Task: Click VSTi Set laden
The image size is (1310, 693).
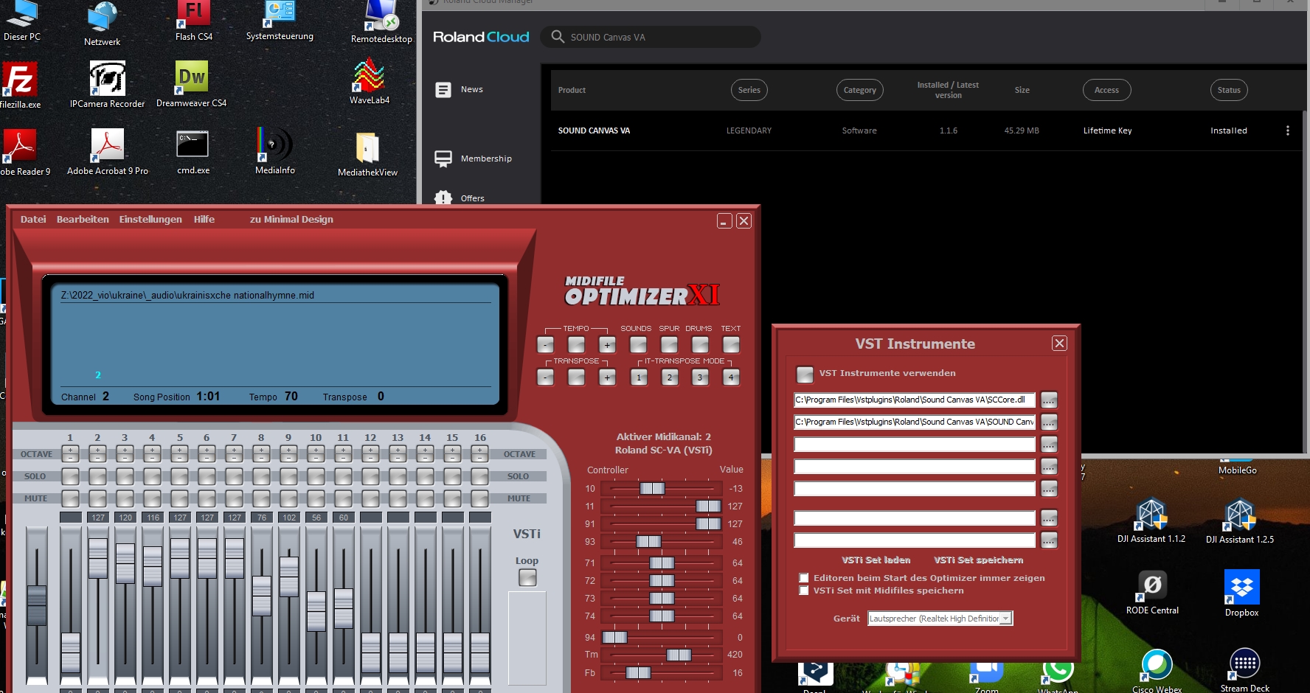Action: point(876,560)
